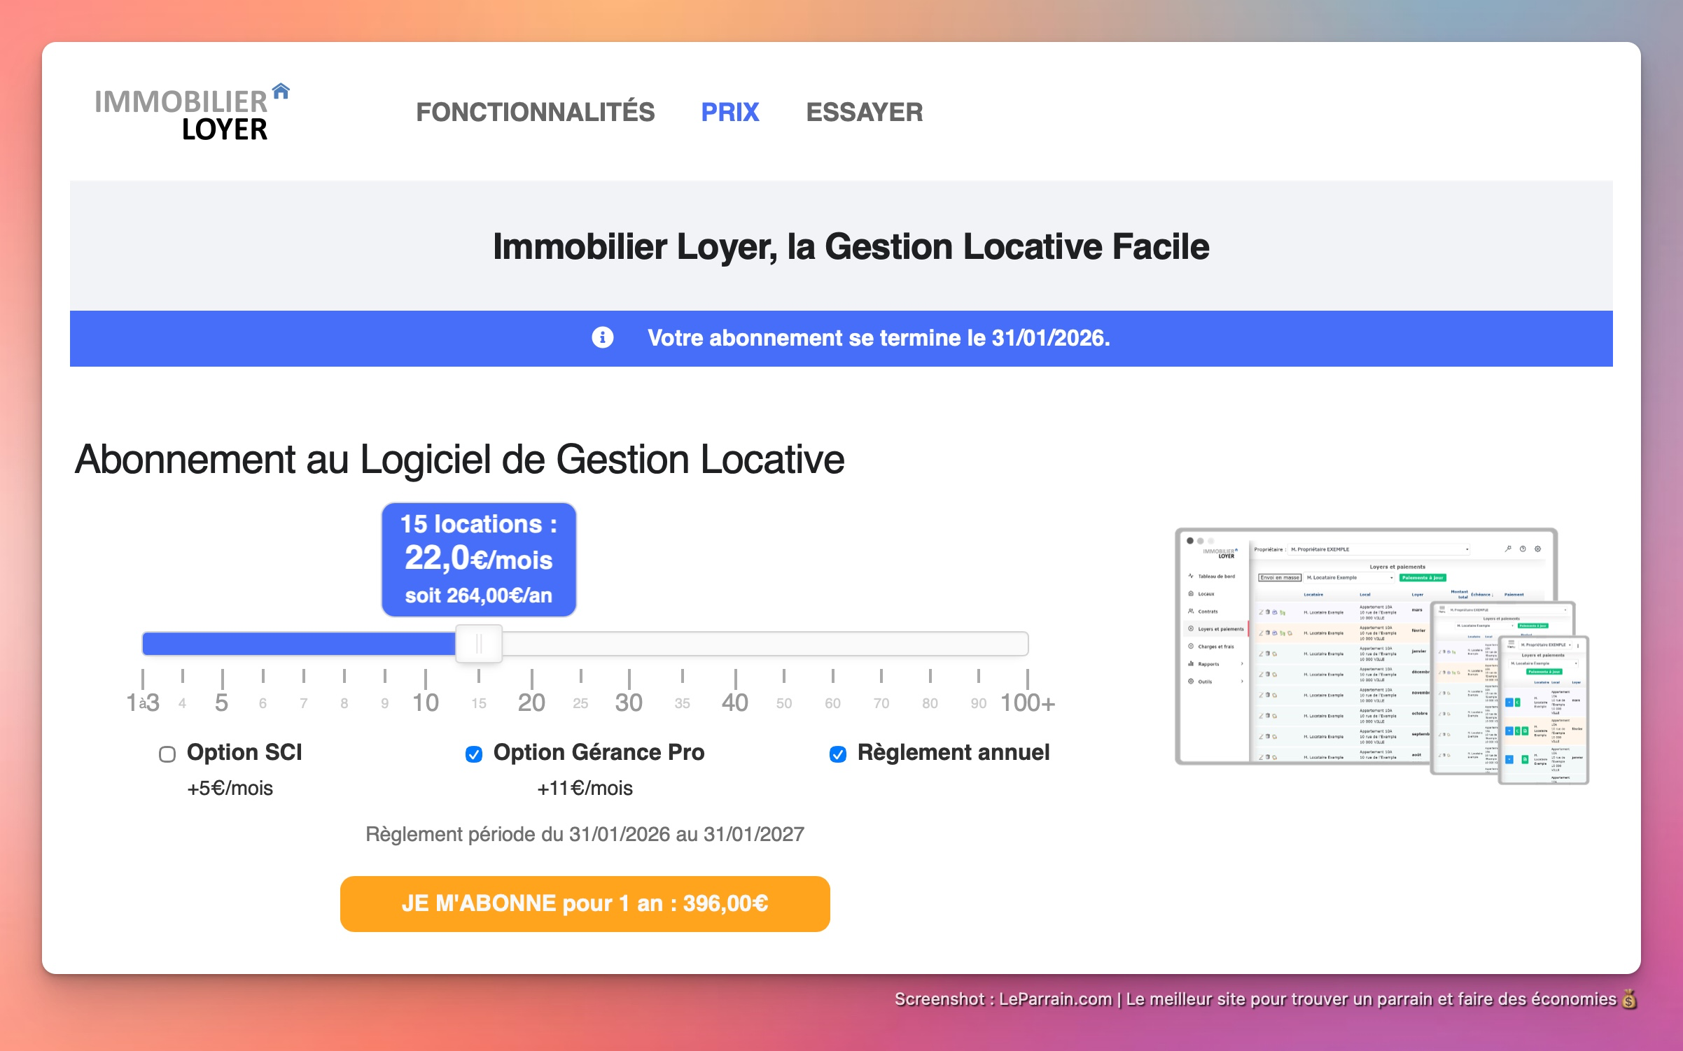Select the 100+ tick on the slider
This screenshot has height=1051, width=1683.
1026,702
